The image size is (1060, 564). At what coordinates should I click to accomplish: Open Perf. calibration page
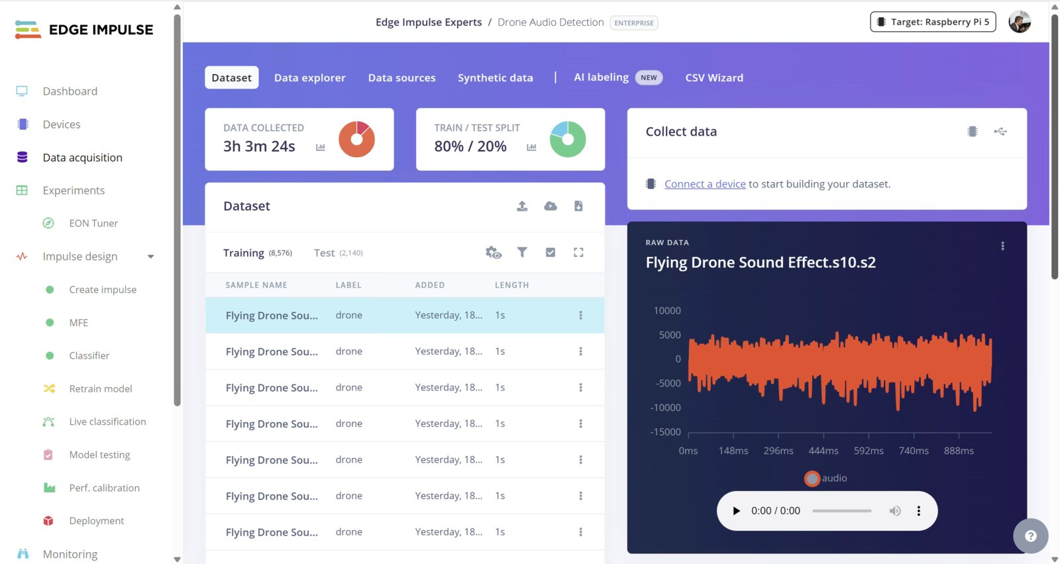click(x=104, y=488)
